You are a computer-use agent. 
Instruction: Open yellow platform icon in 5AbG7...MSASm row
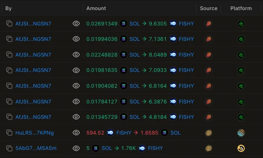point(241,148)
